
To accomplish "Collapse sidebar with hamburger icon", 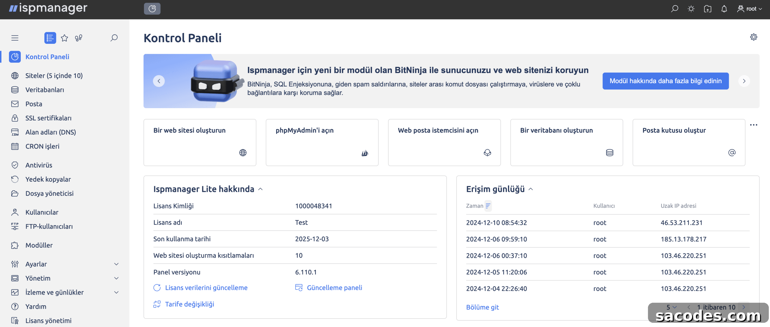I will 15,38.
